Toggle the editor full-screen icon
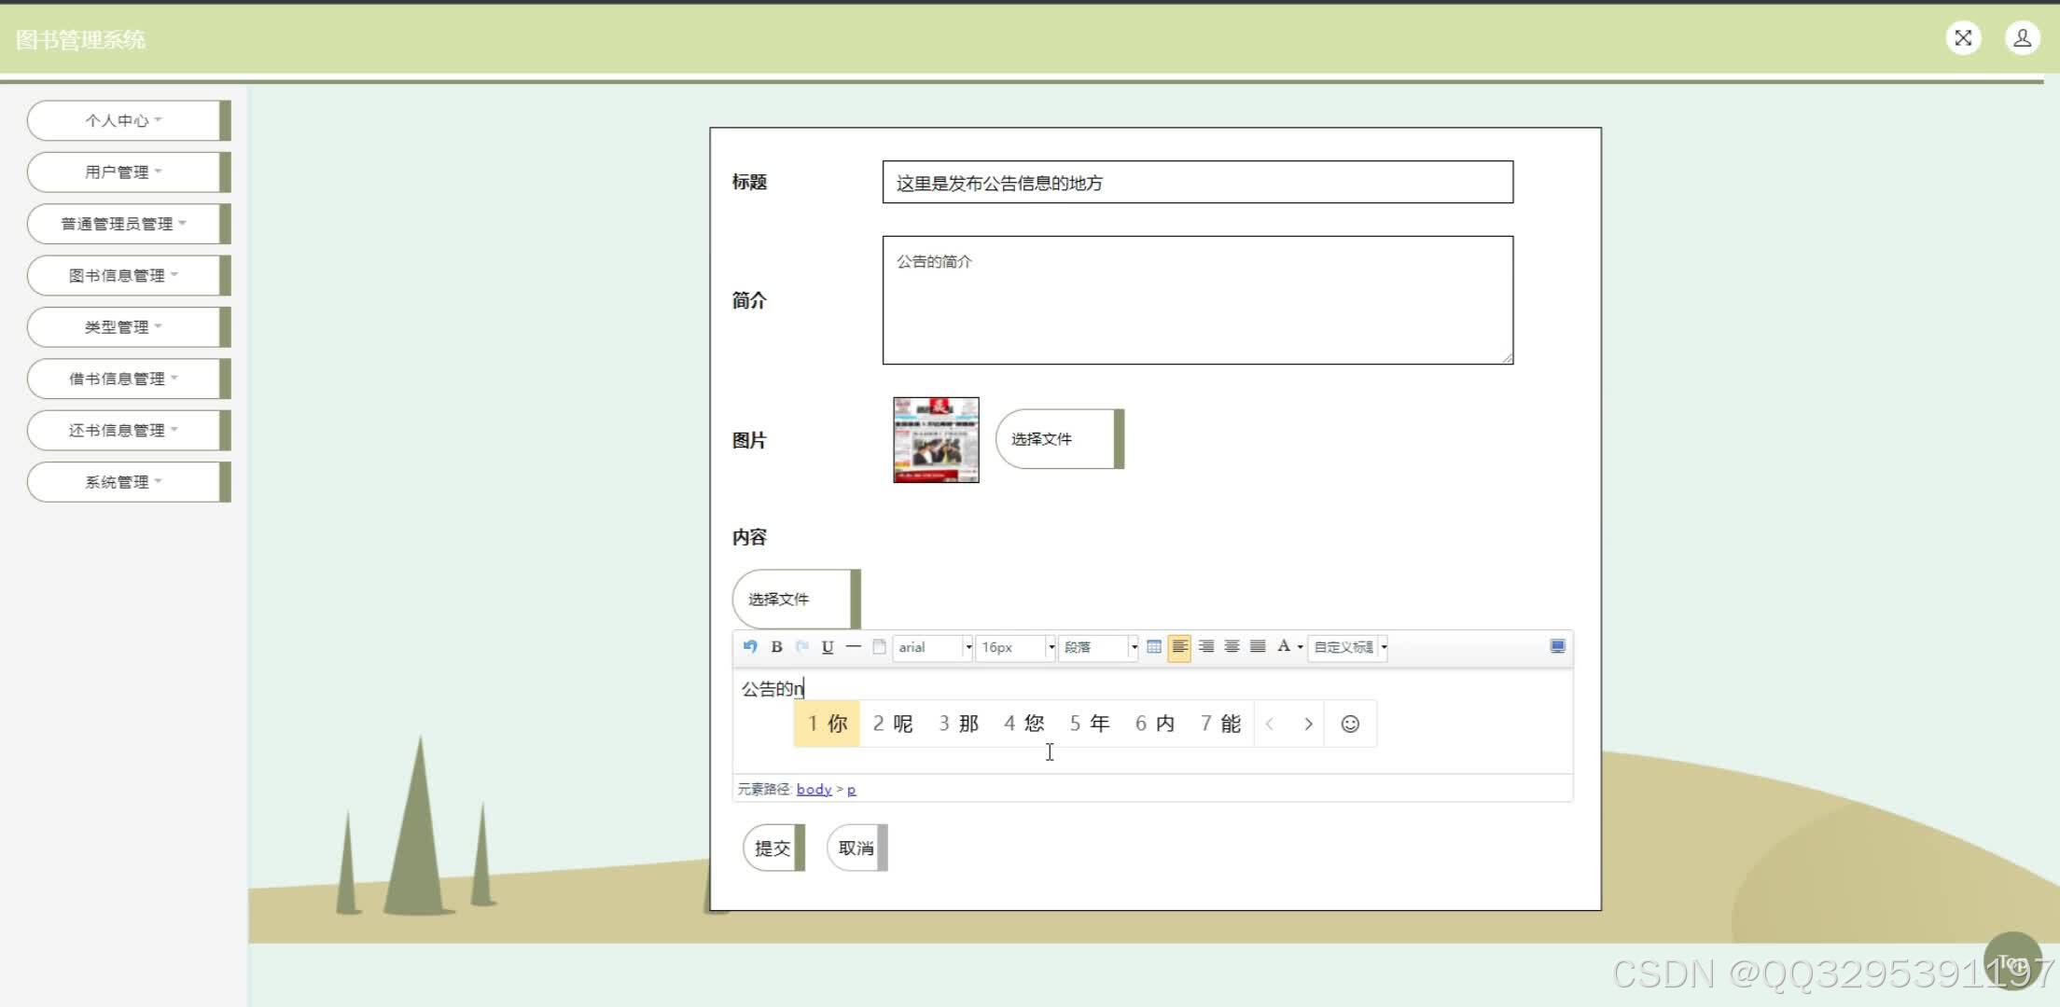Screen dimensions: 2060x1007 (1557, 646)
